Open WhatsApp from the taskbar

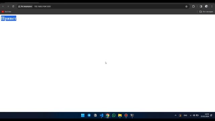114,115
